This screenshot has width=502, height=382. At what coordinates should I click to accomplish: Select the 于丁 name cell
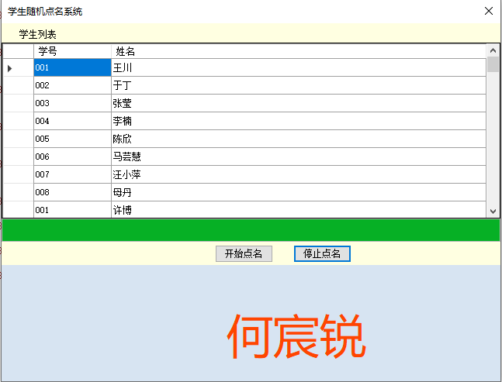click(299, 85)
